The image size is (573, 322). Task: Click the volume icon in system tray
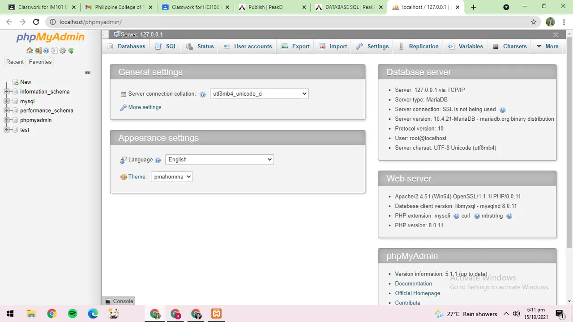tap(516, 314)
